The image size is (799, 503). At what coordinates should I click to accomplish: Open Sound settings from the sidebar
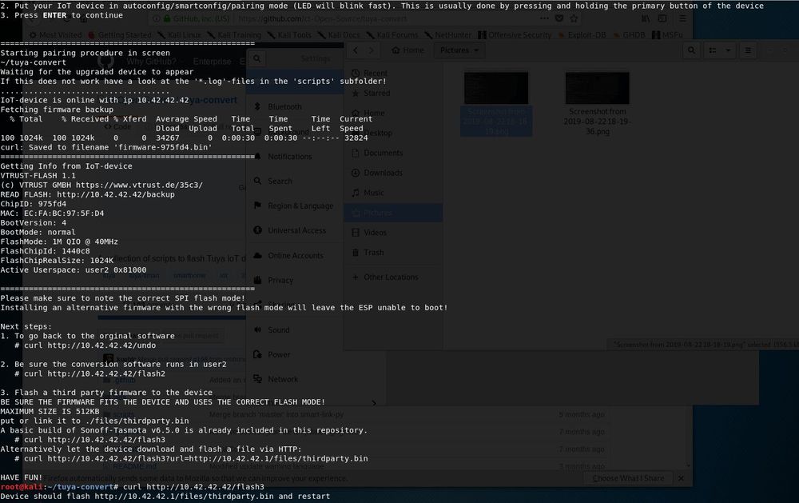[x=277, y=329]
